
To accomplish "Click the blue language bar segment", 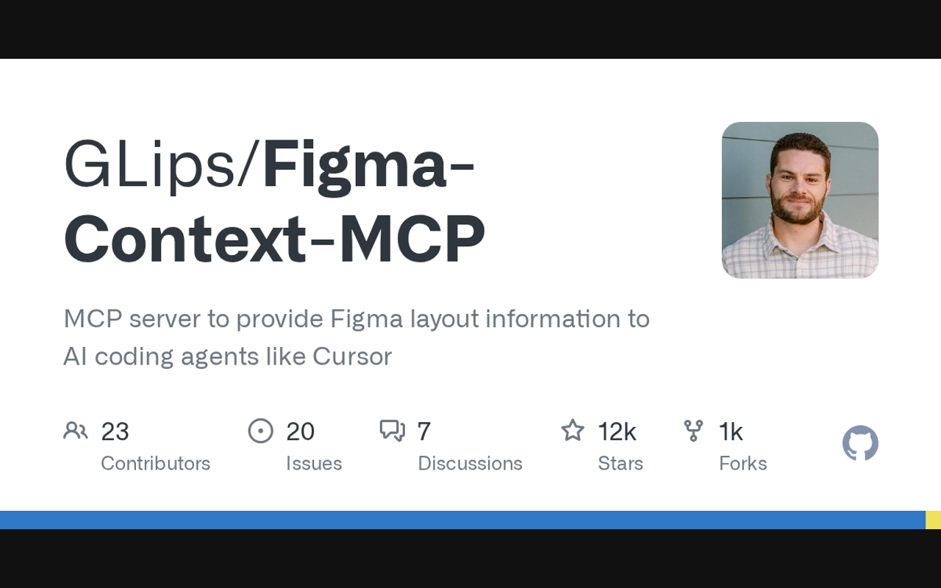I will [462, 520].
